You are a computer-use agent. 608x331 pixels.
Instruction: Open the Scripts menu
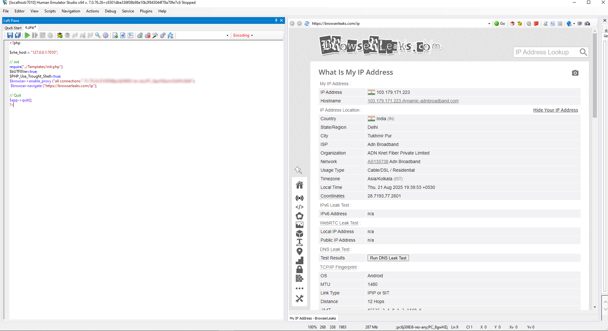coord(50,11)
